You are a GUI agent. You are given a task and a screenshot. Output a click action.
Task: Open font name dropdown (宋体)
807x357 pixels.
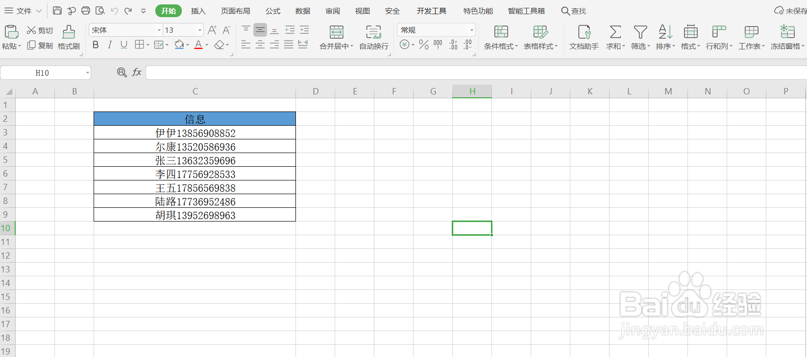tap(159, 30)
